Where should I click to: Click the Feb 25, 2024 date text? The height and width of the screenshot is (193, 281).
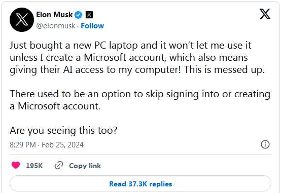pos(62,145)
